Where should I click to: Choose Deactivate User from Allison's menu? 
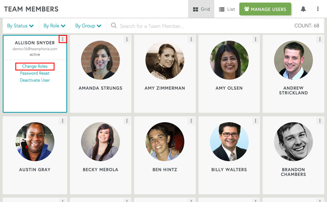(x=35, y=80)
